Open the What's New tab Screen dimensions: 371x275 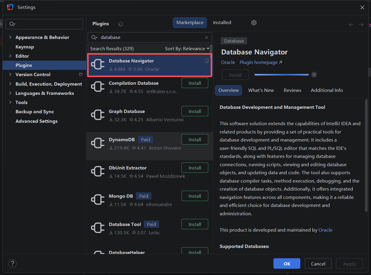261,90
